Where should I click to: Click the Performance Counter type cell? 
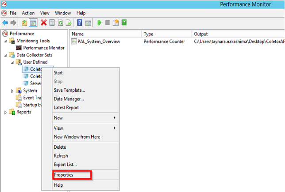[x=164, y=41]
